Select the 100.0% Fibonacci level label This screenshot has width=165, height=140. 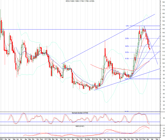point(126,79)
